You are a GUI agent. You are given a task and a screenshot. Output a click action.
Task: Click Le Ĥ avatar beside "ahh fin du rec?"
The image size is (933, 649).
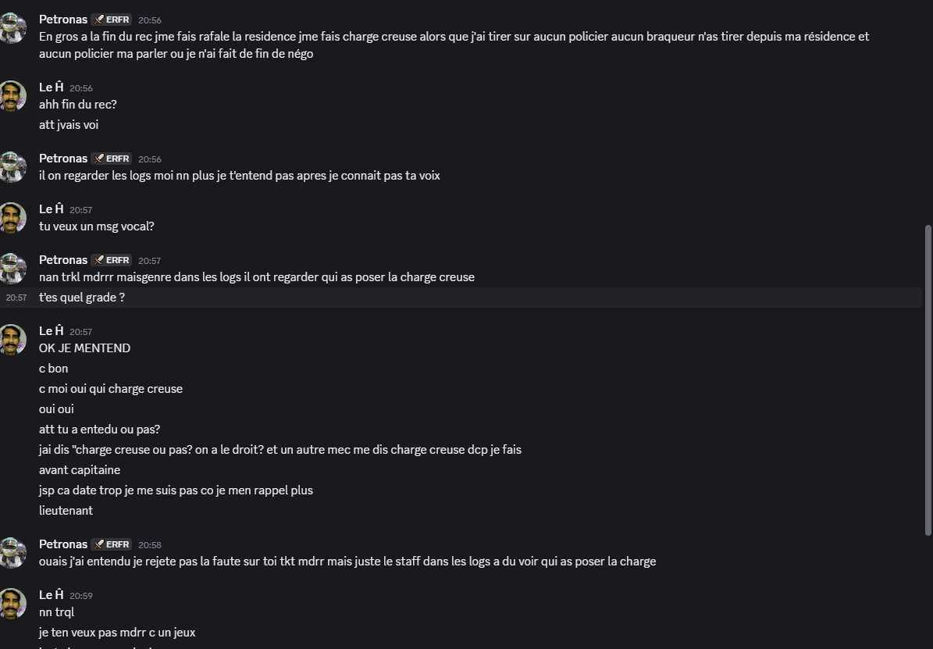(x=12, y=95)
